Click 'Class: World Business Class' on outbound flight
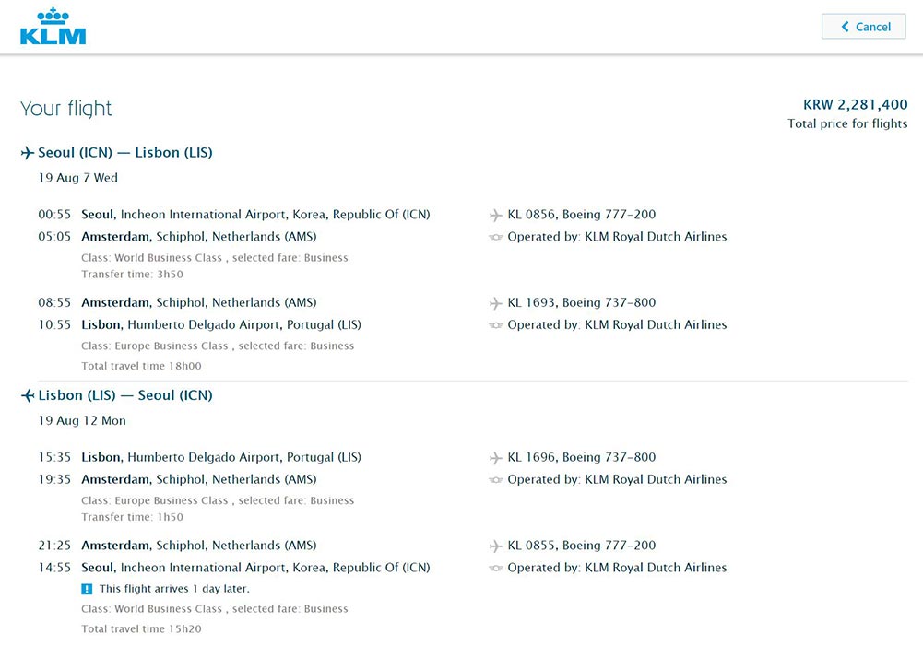Viewport: 923px width, 646px height. point(151,258)
